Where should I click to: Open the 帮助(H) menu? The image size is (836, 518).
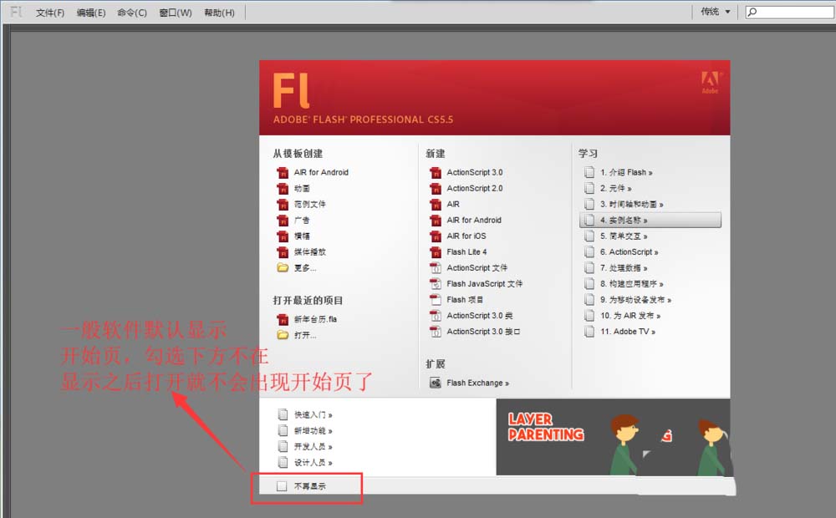point(219,13)
